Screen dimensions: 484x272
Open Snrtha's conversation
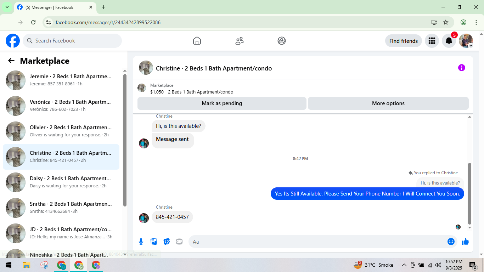[x=61, y=208]
